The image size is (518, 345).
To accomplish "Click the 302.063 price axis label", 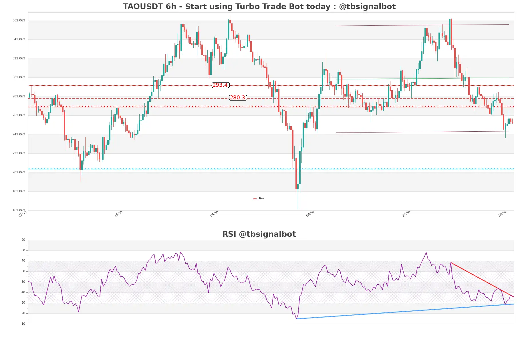I will tap(19, 77).
